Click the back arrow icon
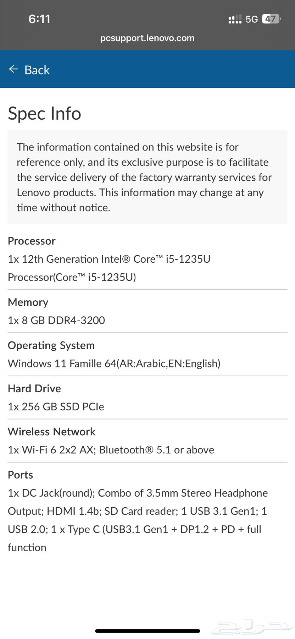Viewport: 295px width, 639px height. pyautogui.click(x=13, y=69)
